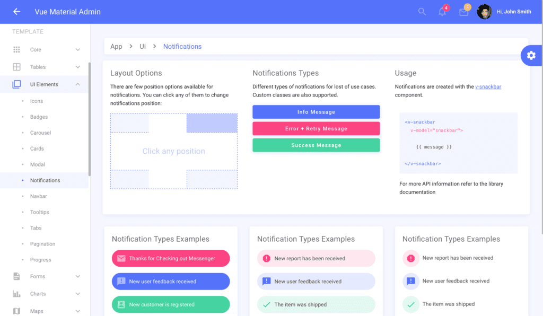Click the App breadcrumb

pos(116,46)
